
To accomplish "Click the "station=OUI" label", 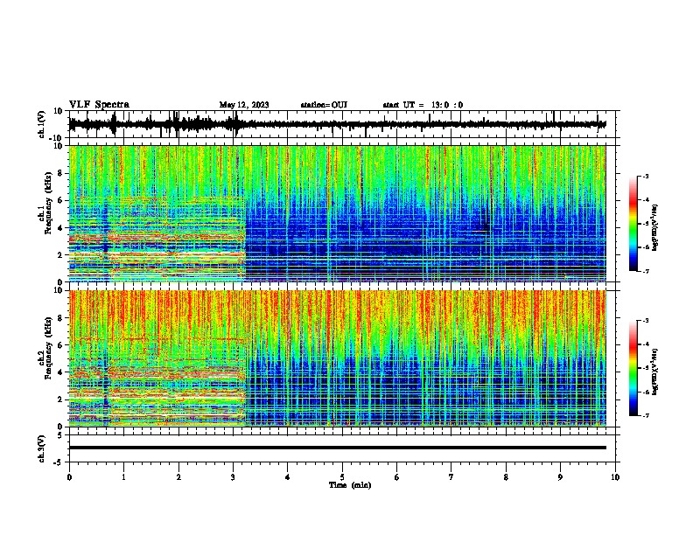I will [324, 105].
